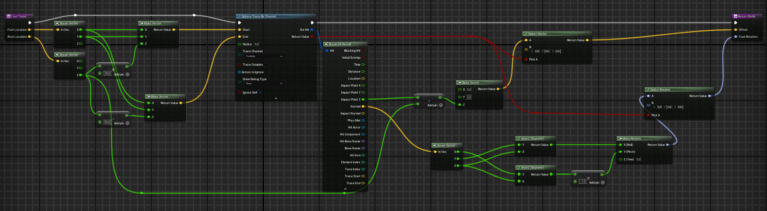The image size is (767, 211).
Task: Click the Distance output pin
Action: [x=364, y=71]
